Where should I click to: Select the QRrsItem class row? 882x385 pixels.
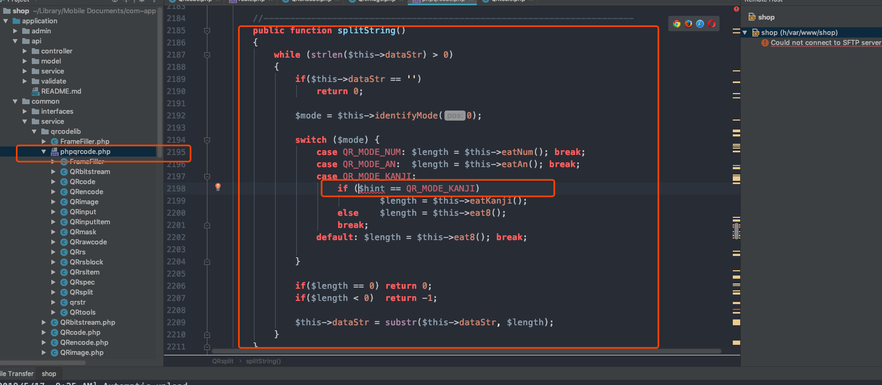85,272
